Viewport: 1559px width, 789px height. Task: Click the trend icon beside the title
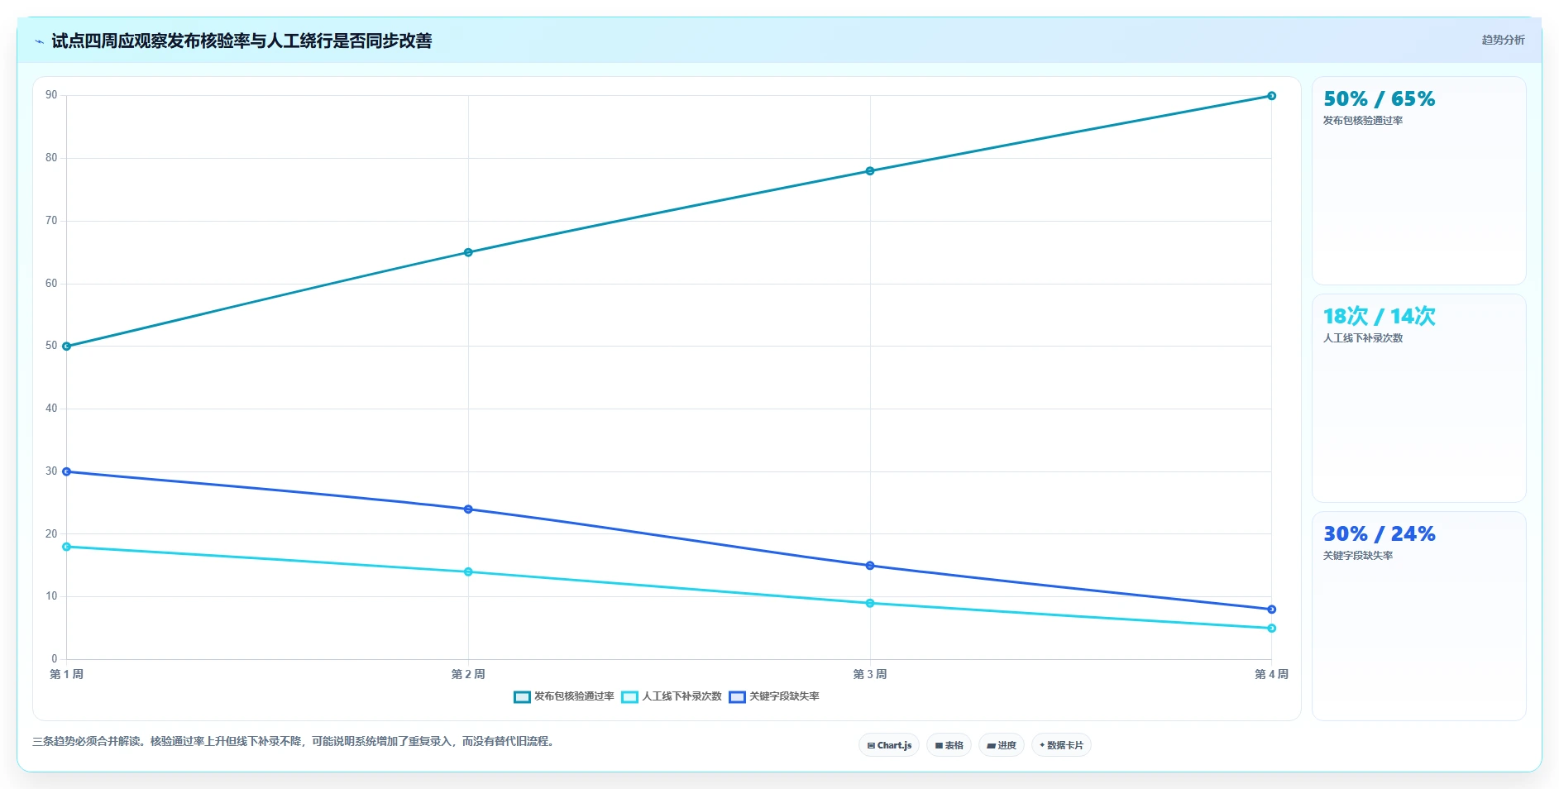point(39,41)
